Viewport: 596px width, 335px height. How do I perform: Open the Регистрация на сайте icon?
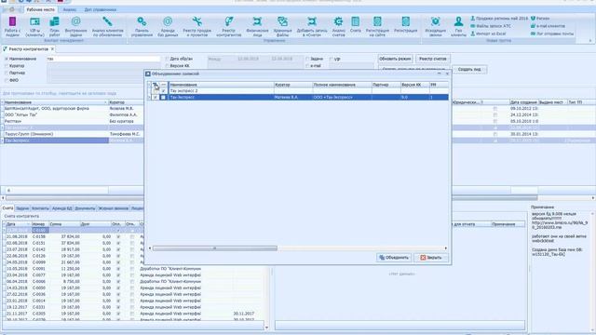click(x=377, y=26)
